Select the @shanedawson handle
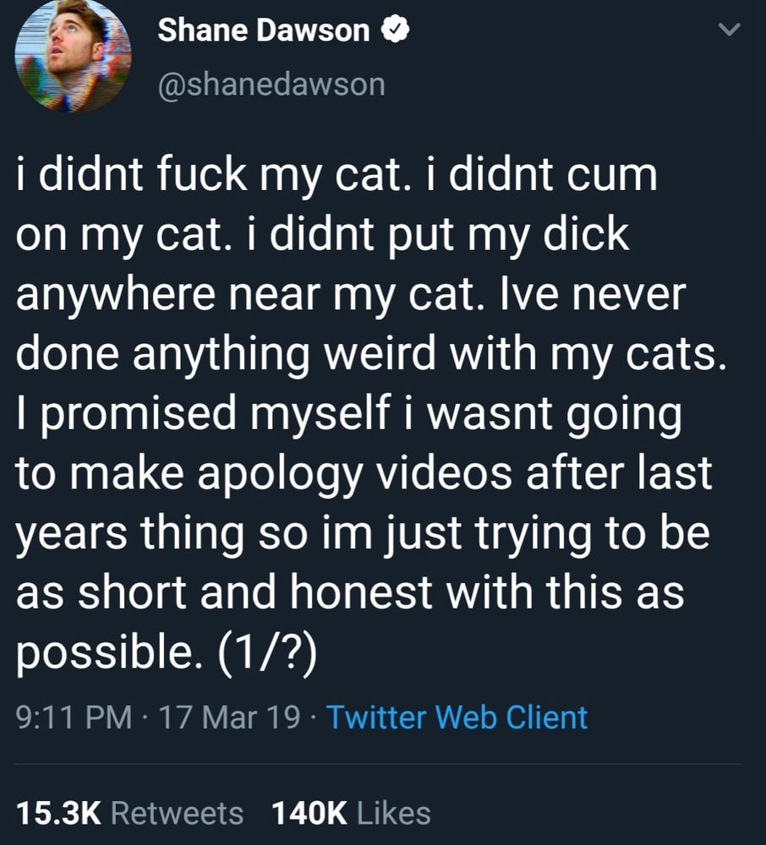766x845 pixels. 270,84
